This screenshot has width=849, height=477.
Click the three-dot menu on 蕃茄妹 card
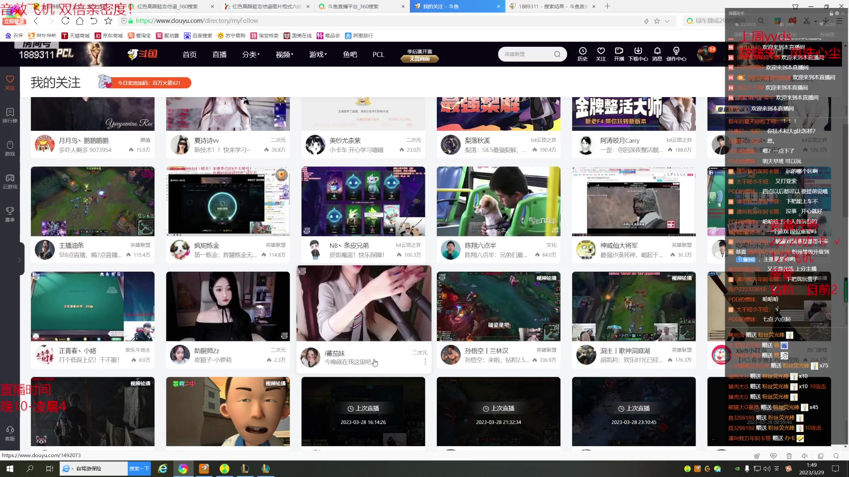(425, 362)
